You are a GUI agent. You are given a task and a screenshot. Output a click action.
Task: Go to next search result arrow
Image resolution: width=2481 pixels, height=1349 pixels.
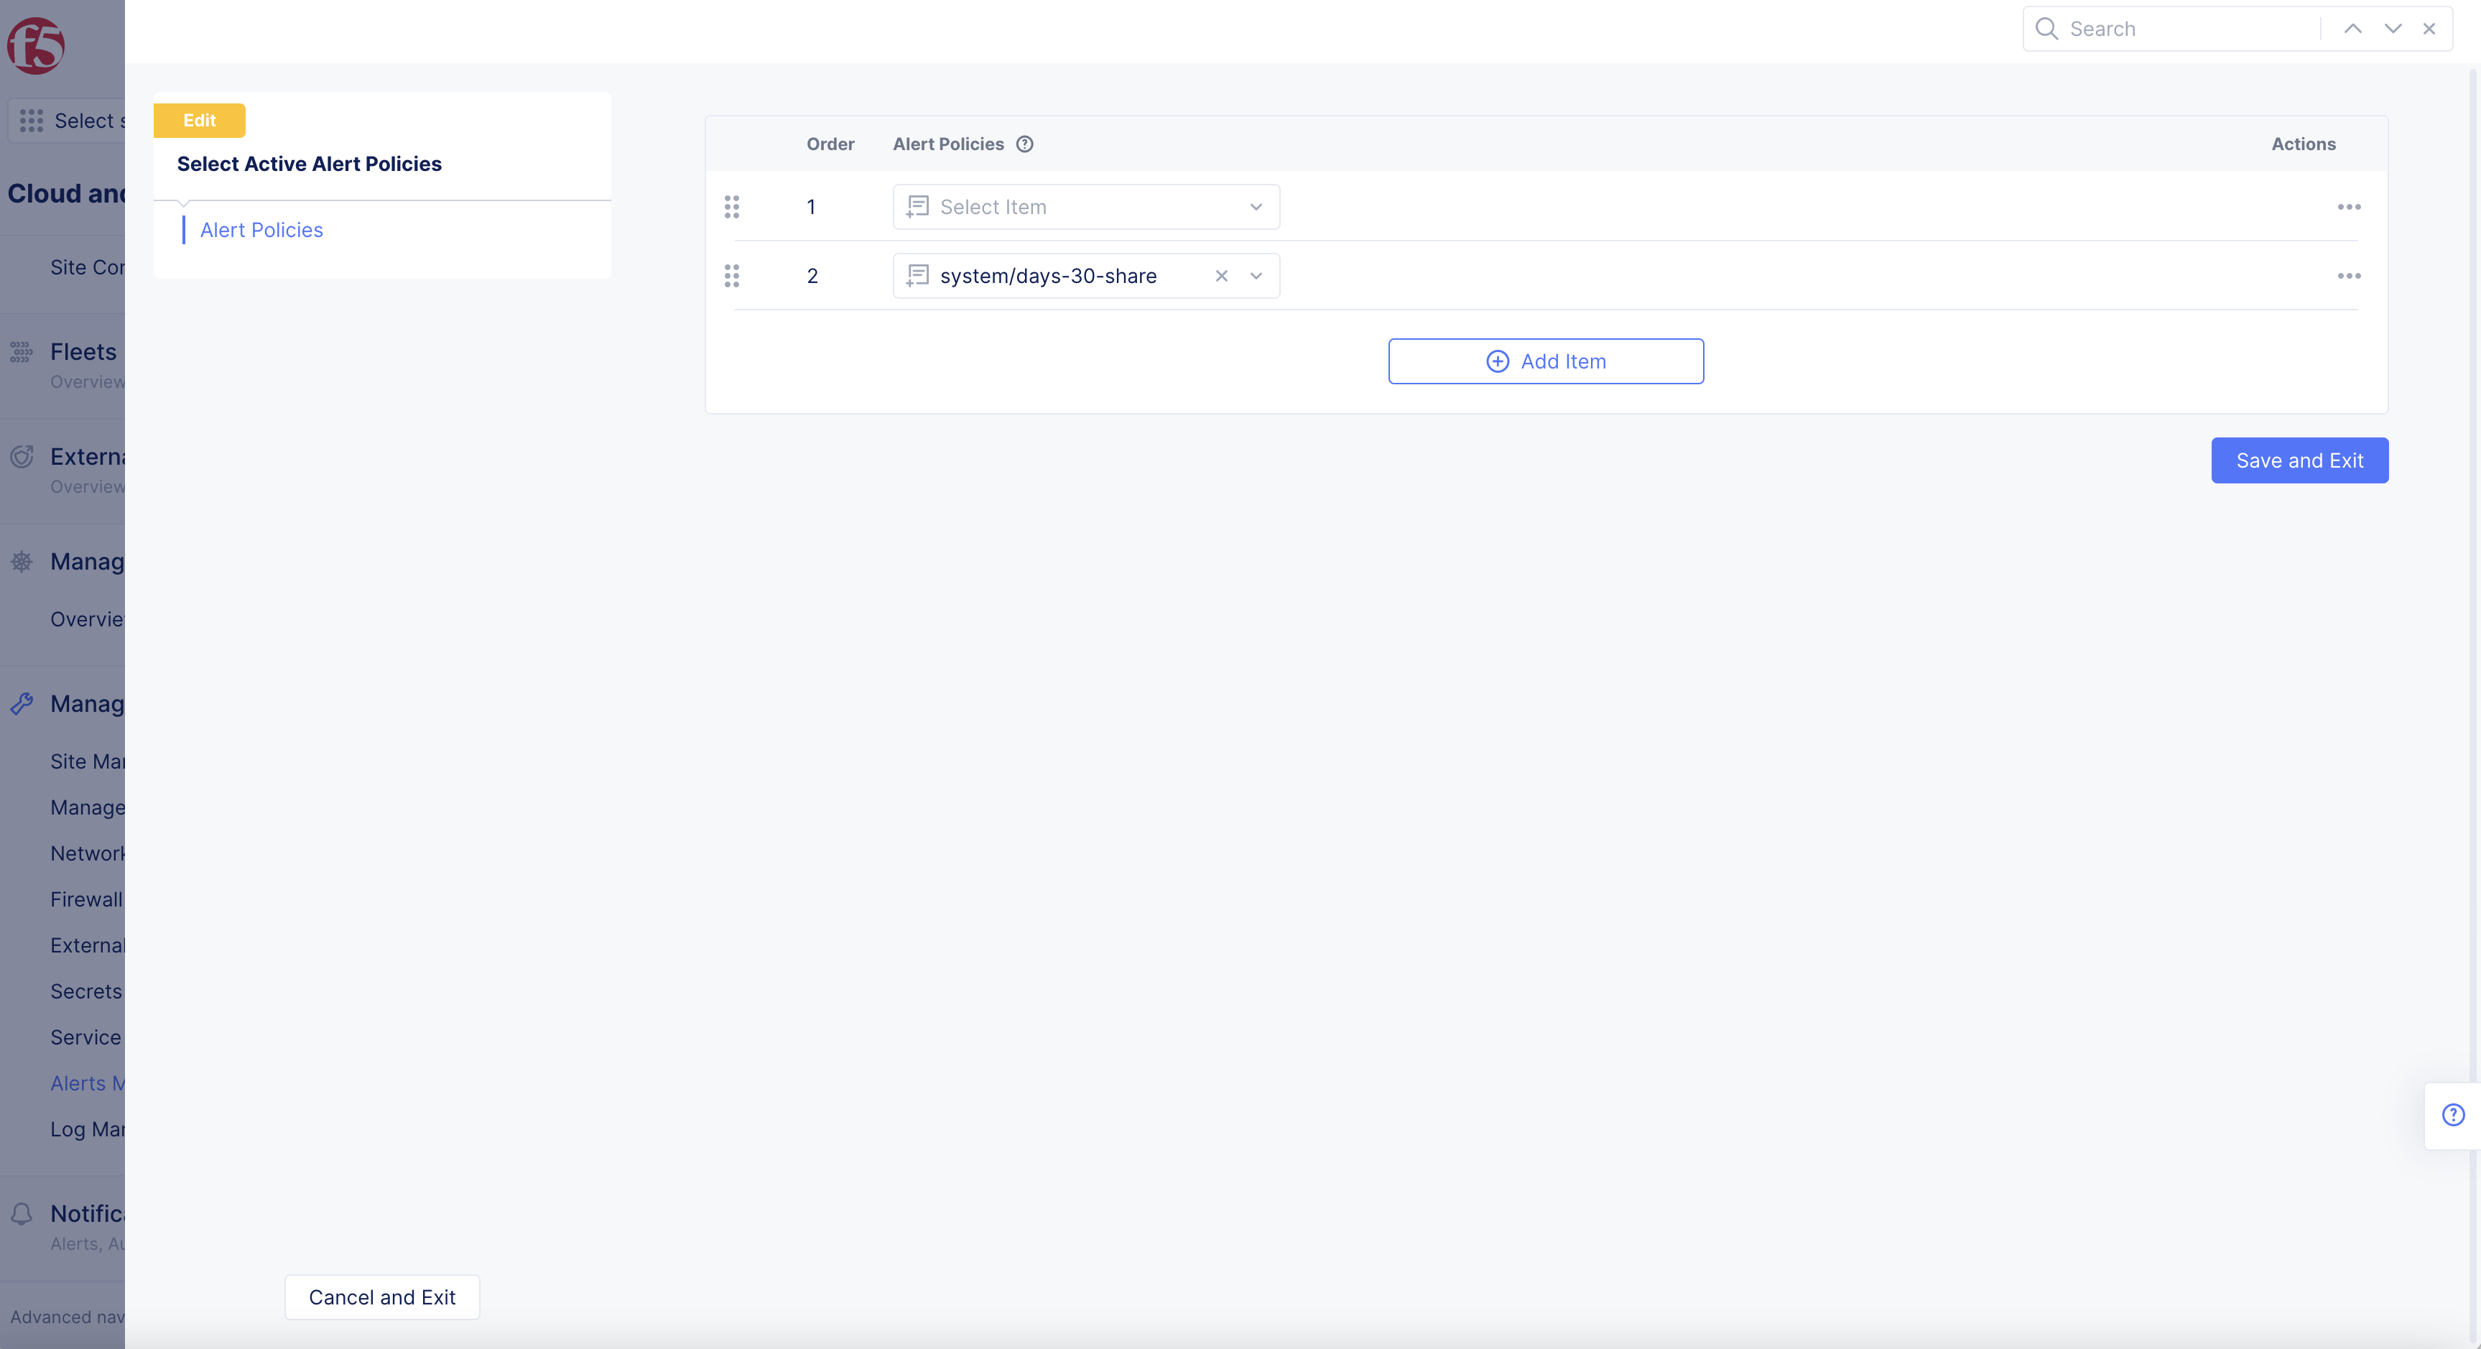(x=2393, y=29)
